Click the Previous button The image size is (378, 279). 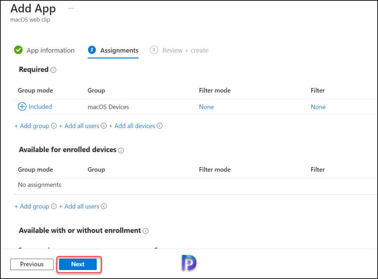coord(32,264)
